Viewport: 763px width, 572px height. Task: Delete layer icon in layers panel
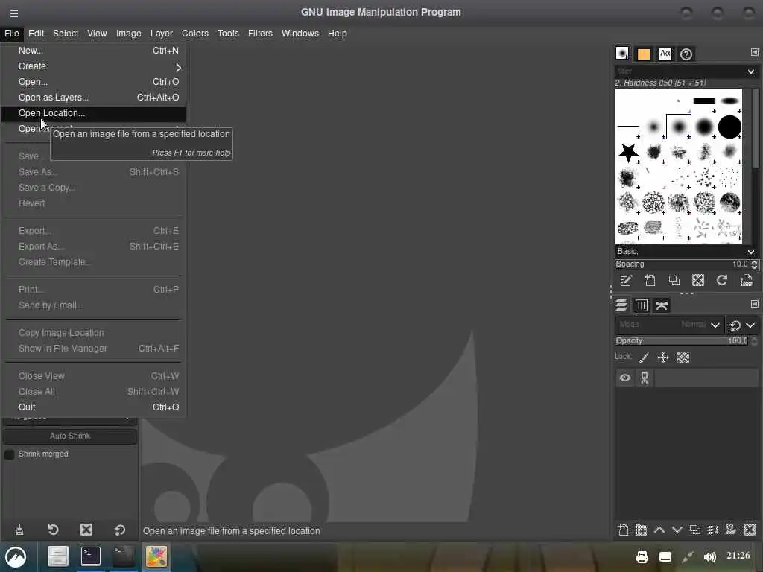click(x=750, y=530)
